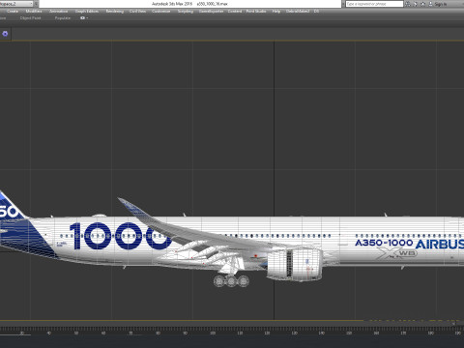
Task: Open the Content menu
Action: (x=235, y=12)
